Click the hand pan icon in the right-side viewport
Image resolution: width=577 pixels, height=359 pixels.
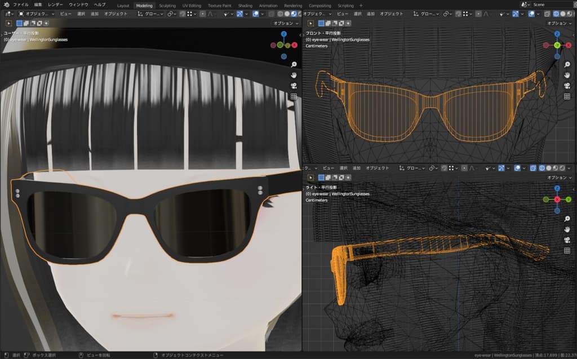point(567,230)
